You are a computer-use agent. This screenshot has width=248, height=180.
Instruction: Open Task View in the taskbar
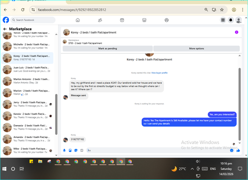[22, 169]
